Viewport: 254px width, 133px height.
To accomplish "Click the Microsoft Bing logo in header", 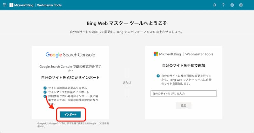I will coord(21,5).
